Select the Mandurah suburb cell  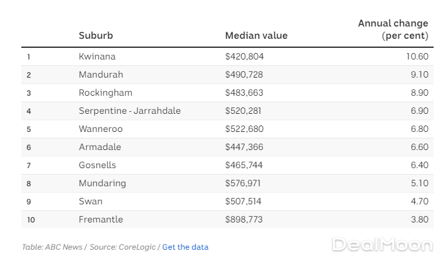pos(101,74)
